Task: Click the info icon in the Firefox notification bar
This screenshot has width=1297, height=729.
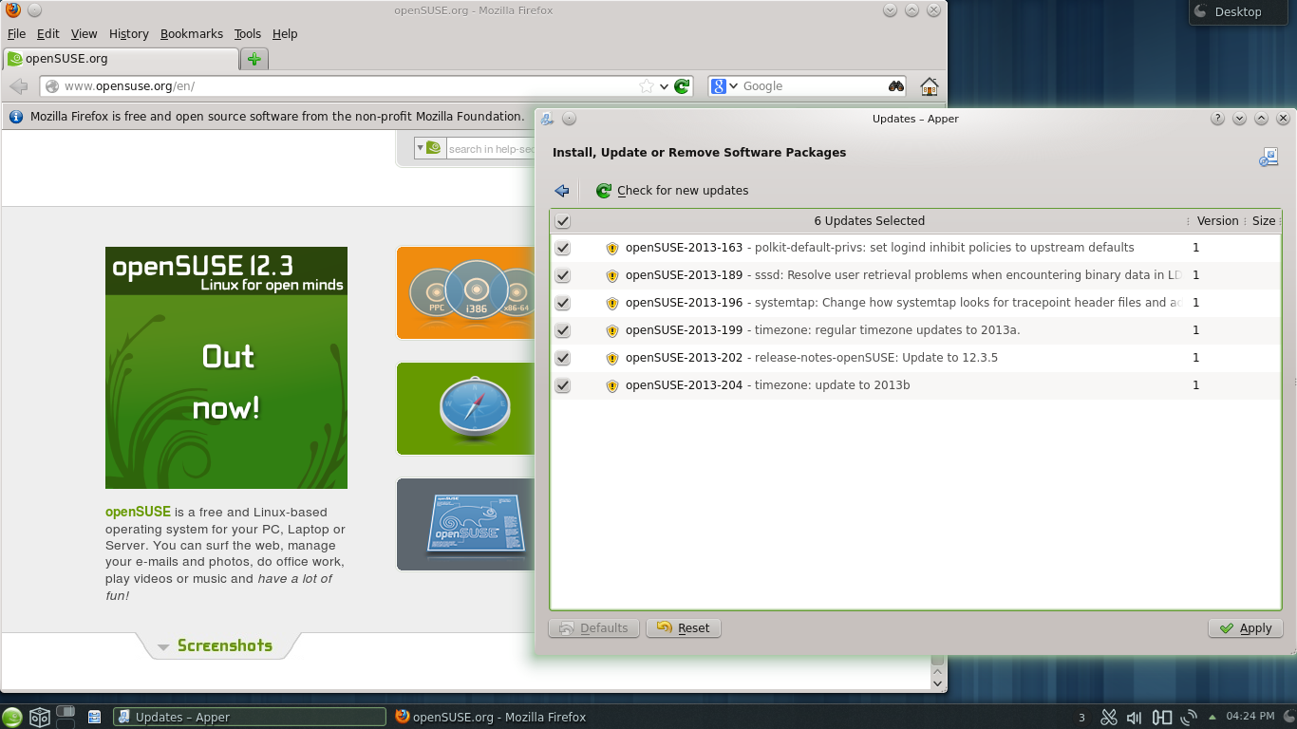Action: pyautogui.click(x=16, y=117)
